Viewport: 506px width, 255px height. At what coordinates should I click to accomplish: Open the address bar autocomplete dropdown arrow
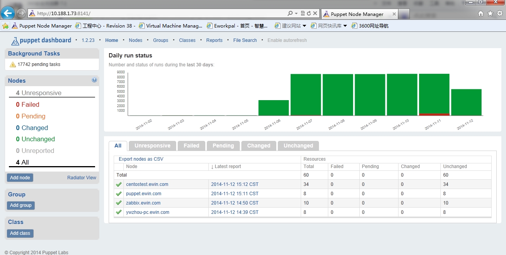[296, 13]
